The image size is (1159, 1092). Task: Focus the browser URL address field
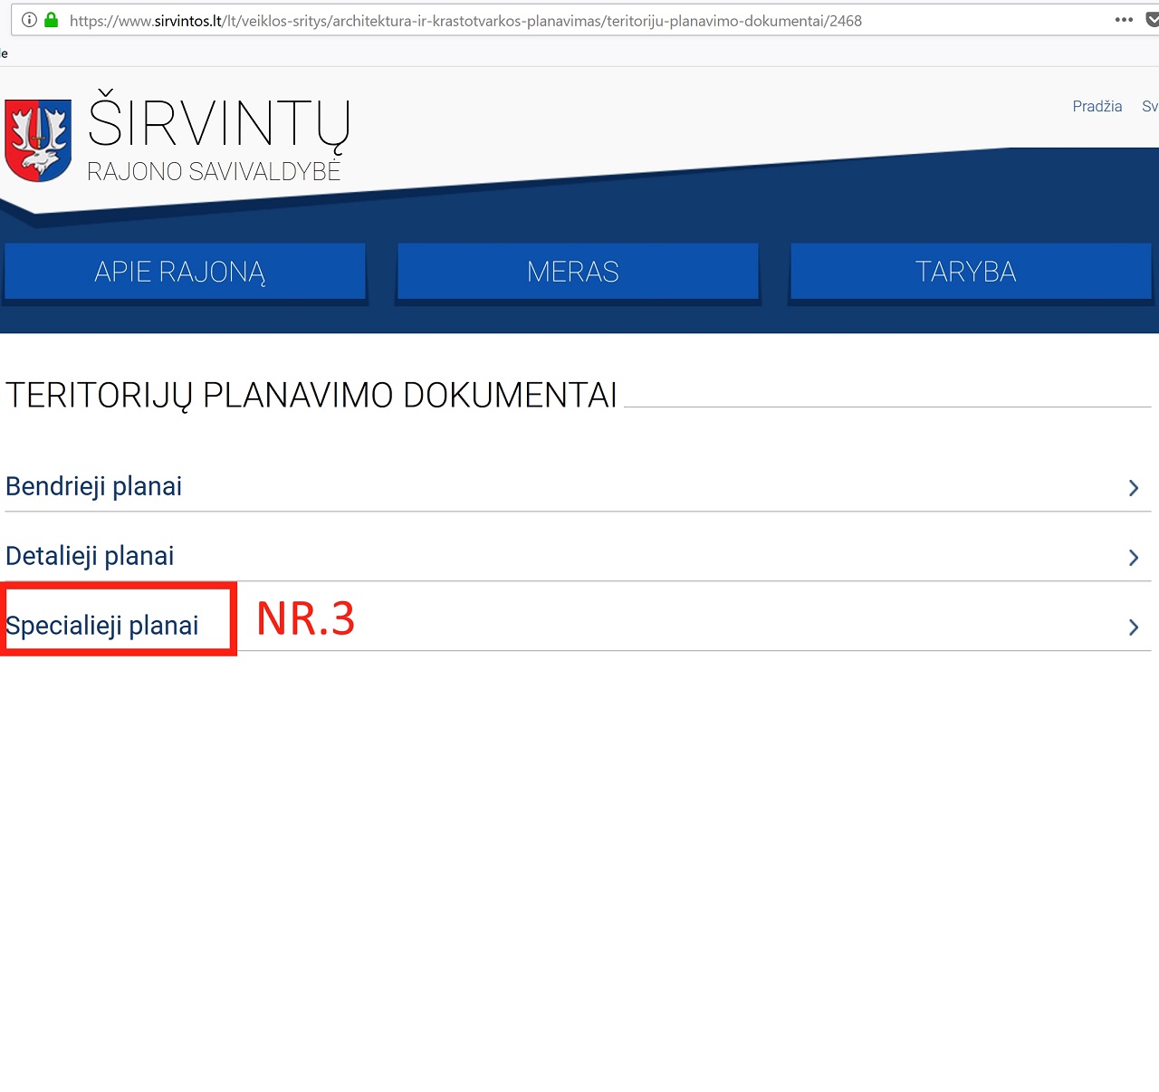click(x=543, y=20)
